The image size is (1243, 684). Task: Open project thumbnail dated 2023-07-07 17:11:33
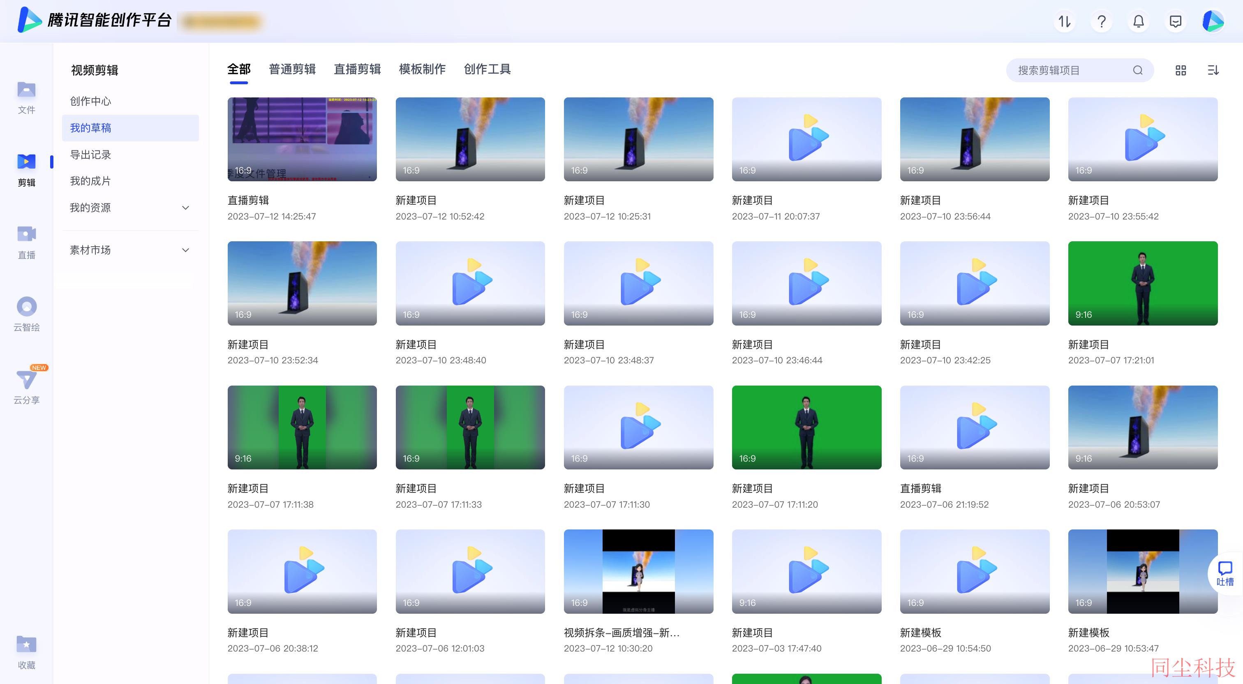click(x=470, y=427)
